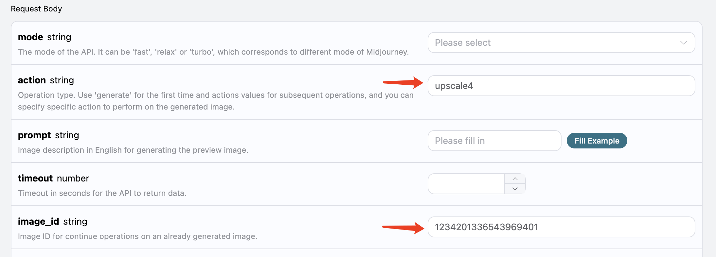Click the action field containing upscale4
This screenshot has width=716, height=257.
pyautogui.click(x=561, y=86)
